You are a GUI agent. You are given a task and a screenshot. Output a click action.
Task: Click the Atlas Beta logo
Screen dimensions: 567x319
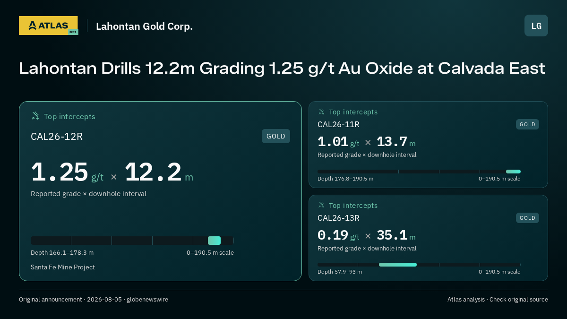pos(48,26)
